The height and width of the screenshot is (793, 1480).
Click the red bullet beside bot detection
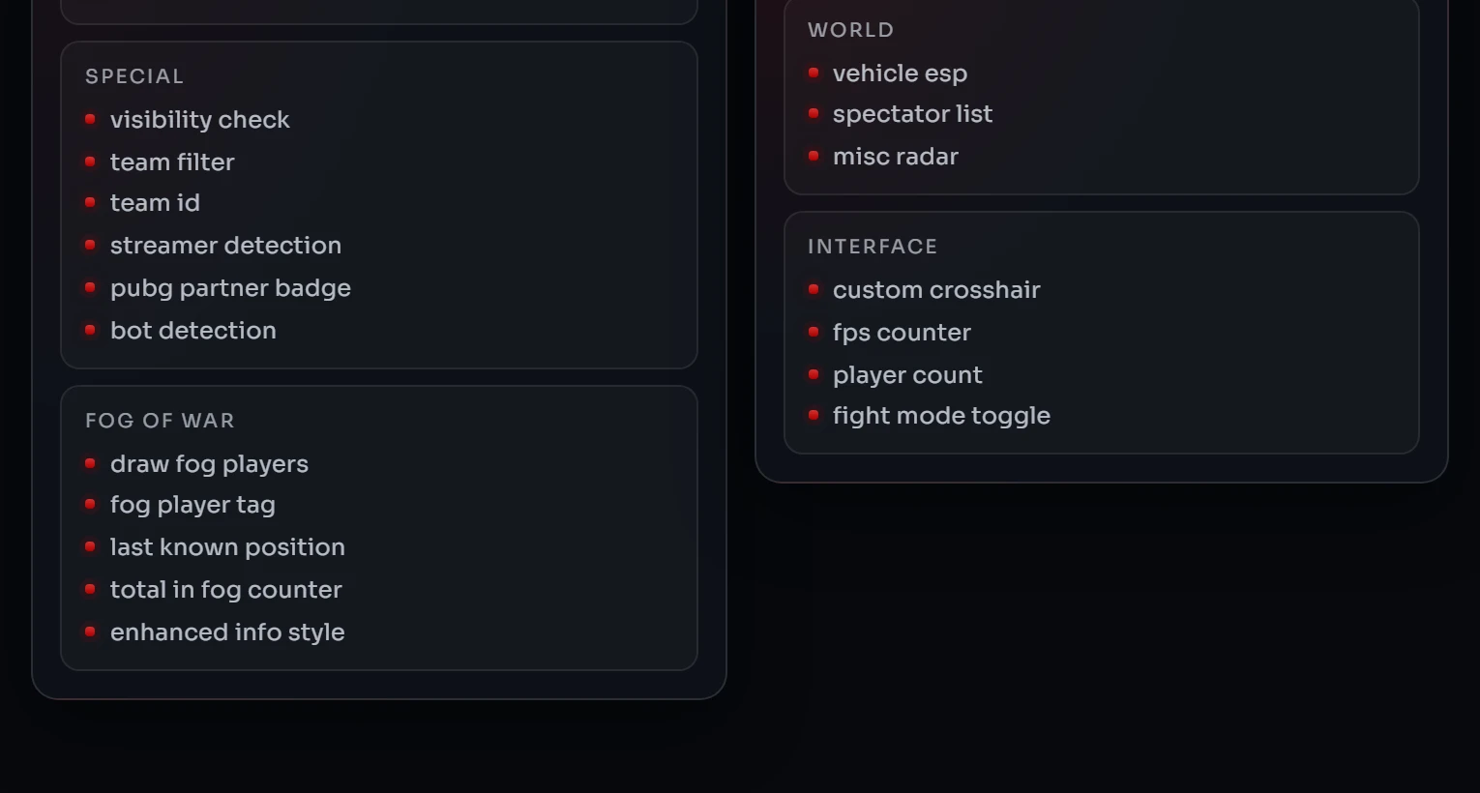coord(90,330)
